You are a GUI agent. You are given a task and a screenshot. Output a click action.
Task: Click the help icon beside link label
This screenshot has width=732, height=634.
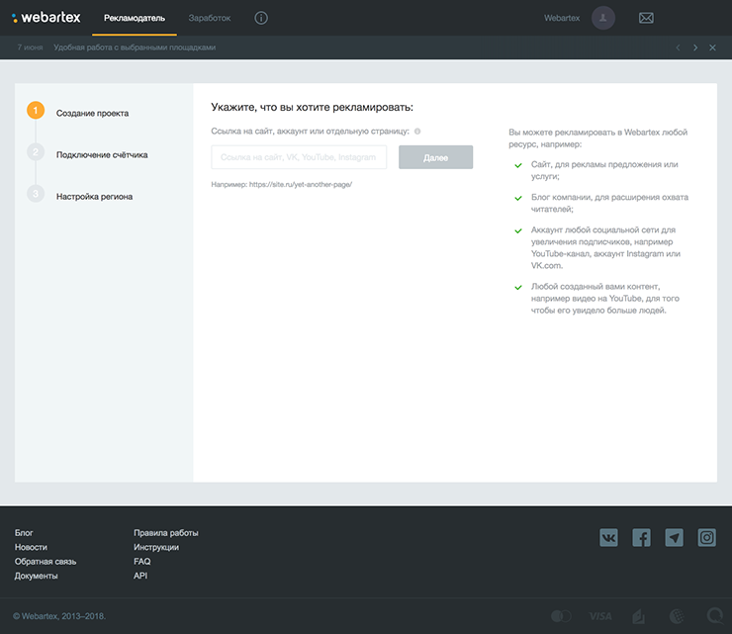(417, 132)
